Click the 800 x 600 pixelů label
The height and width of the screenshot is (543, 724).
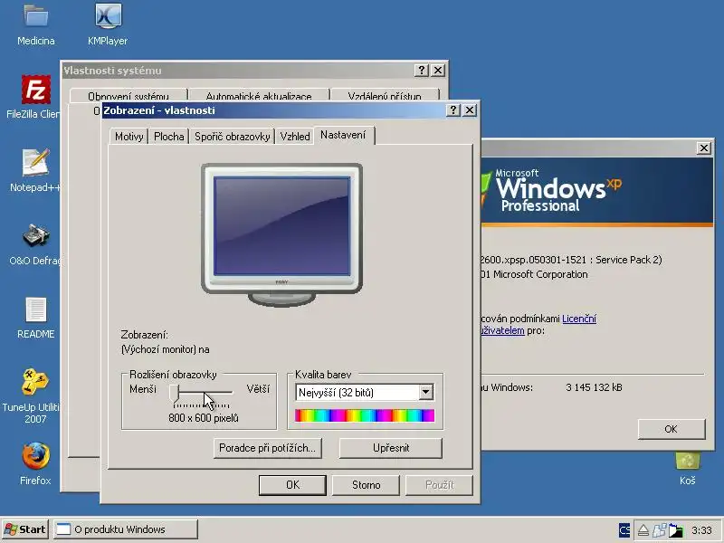204,418
